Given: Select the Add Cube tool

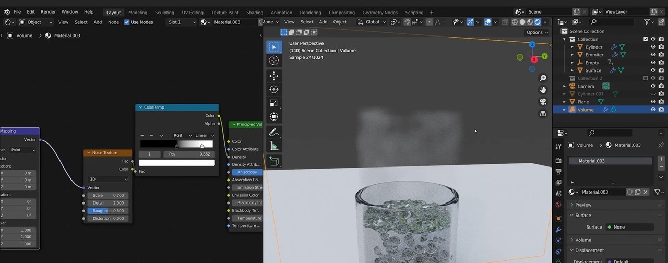Looking at the screenshot, I should [x=274, y=161].
